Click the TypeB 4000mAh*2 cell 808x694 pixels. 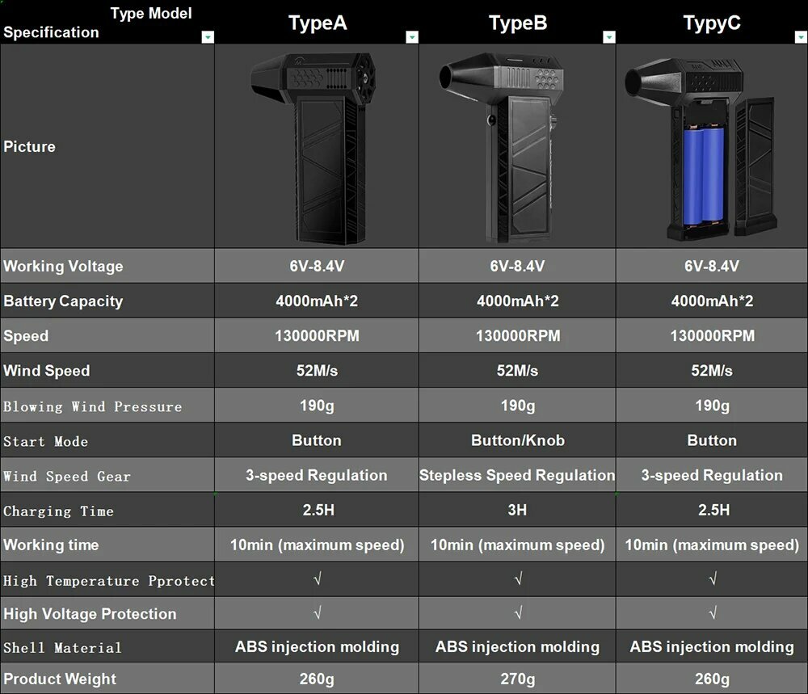click(517, 301)
